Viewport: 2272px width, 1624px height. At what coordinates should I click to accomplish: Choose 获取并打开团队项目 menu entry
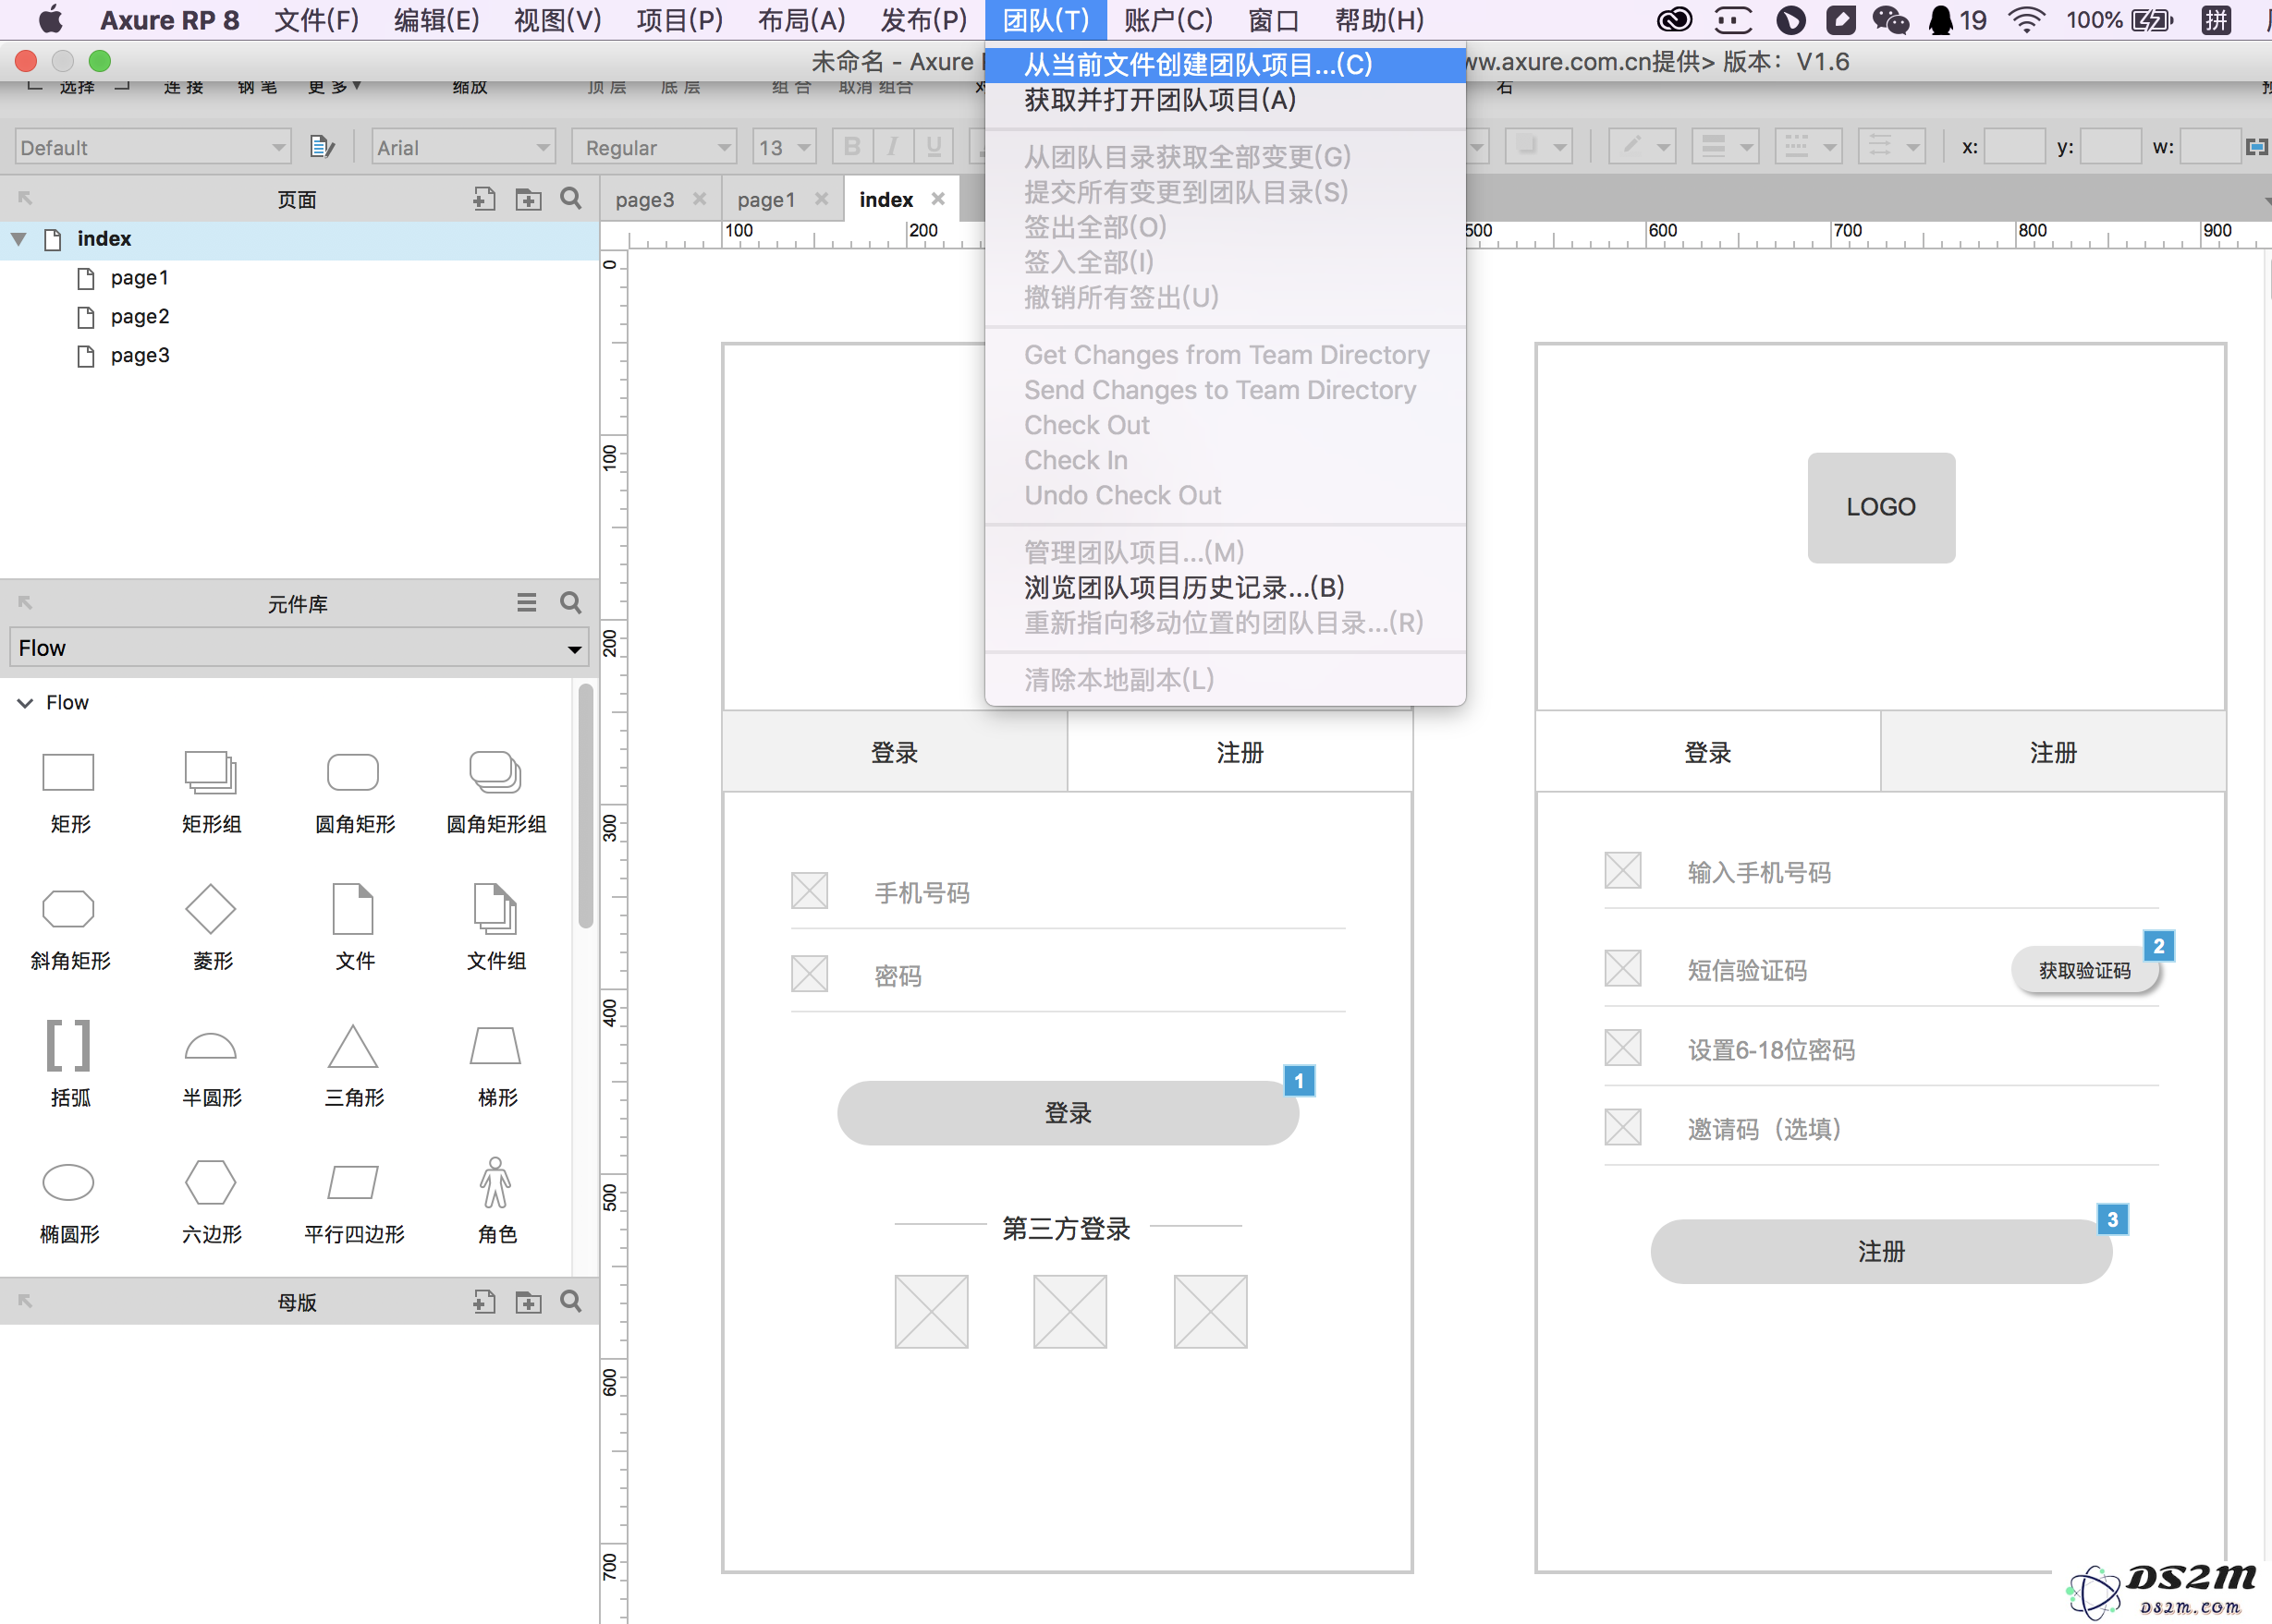[x=1225, y=100]
